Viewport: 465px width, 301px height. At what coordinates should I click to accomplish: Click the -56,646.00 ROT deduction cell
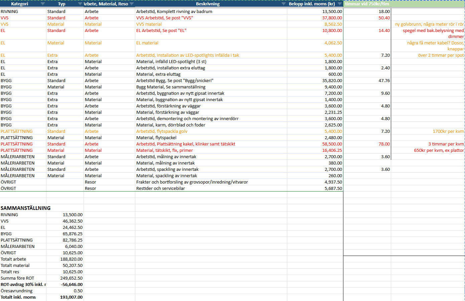click(65, 284)
